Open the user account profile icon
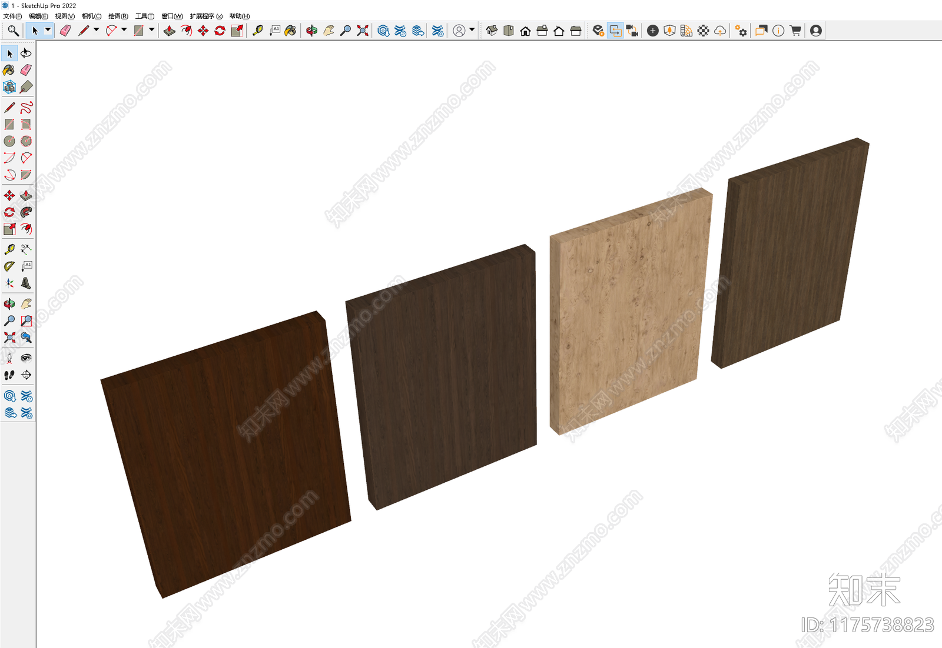The height and width of the screenshot is (648, 942). (816, 31)
